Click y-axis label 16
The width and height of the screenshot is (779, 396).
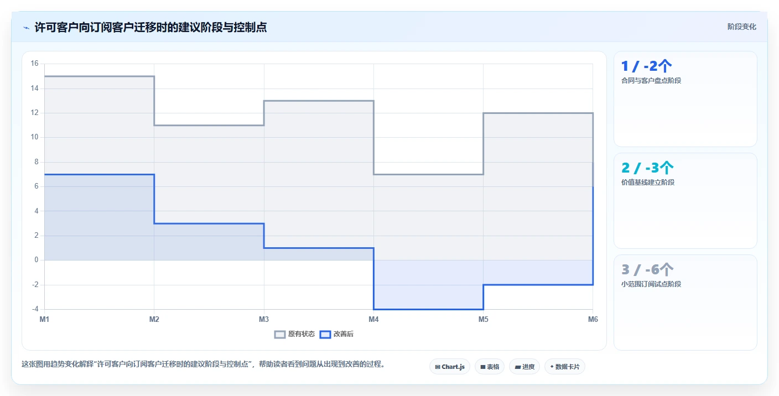click(34, 64)
